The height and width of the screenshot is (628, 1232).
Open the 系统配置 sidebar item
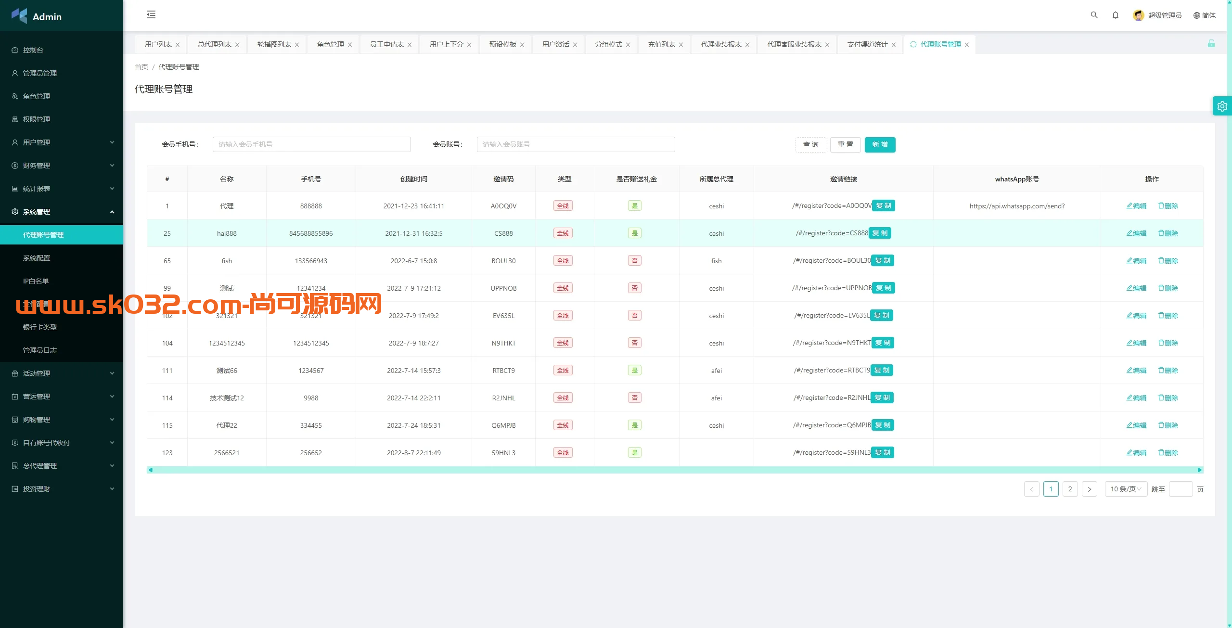pyautogui.click(x=37, y=258)
